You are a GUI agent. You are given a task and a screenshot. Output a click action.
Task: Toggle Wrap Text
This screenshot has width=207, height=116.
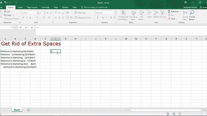[80, 13]
